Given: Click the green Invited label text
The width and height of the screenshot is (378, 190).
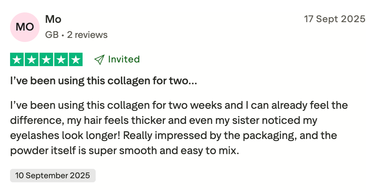Looking at the screenshot, I should (124, 59).
